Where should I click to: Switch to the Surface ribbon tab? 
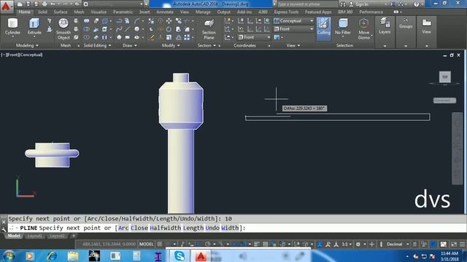click(x=61, y=12)
